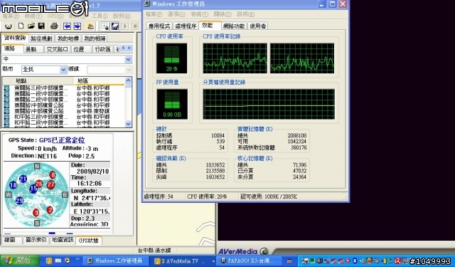Click the globe icon in PAPAGO toolbar
This screenshot has width=455, height=267.
coord(9,26)
